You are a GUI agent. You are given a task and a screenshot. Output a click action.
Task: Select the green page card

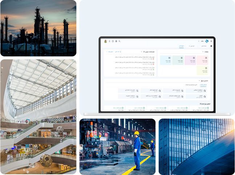pos(178,60)
